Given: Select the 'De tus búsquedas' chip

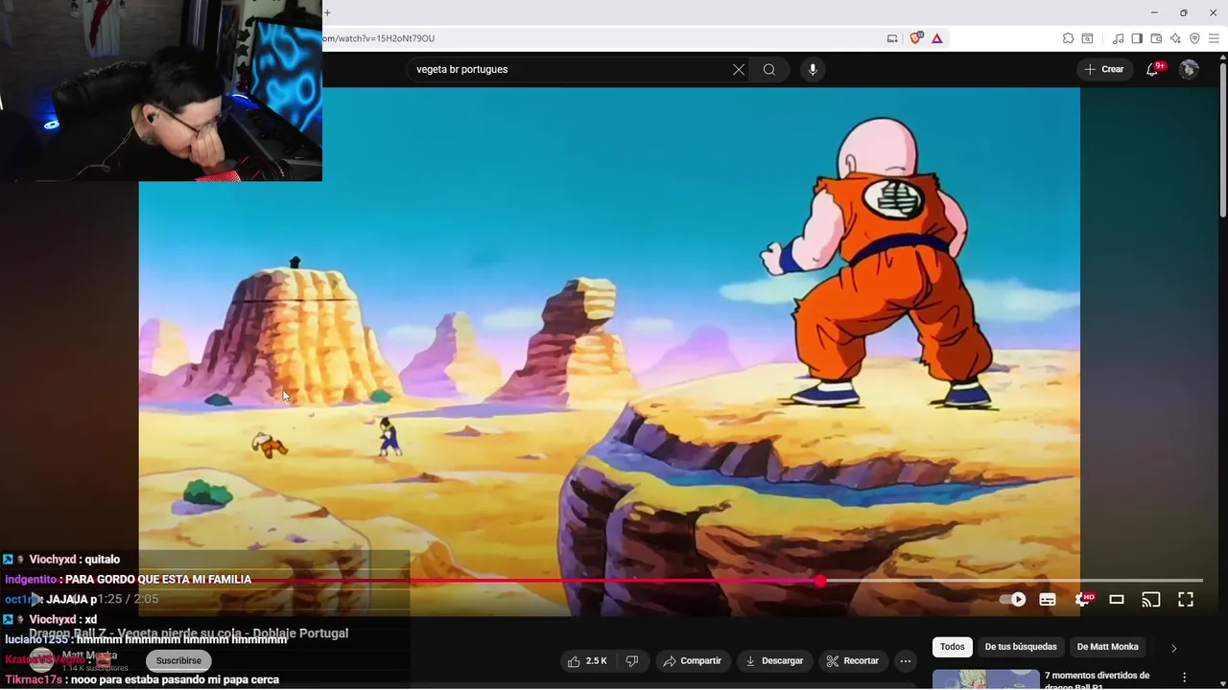Looking at the screenshot, I should [1021, 647].
